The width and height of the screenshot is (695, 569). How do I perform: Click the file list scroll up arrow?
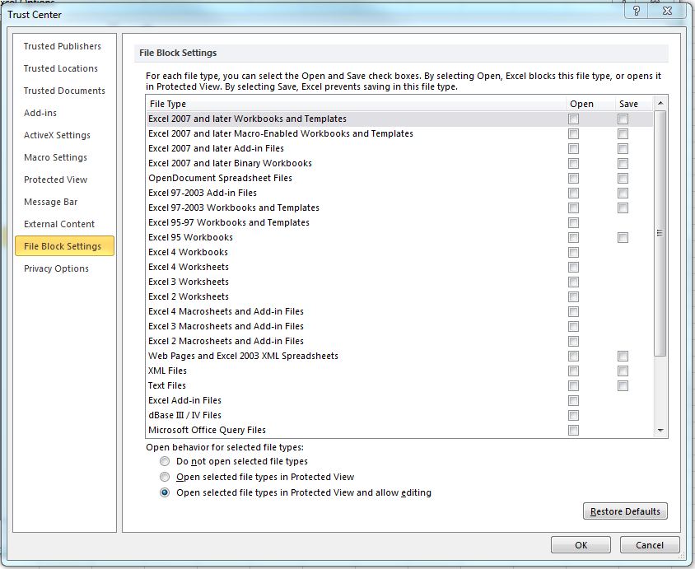tap(660, 103)
